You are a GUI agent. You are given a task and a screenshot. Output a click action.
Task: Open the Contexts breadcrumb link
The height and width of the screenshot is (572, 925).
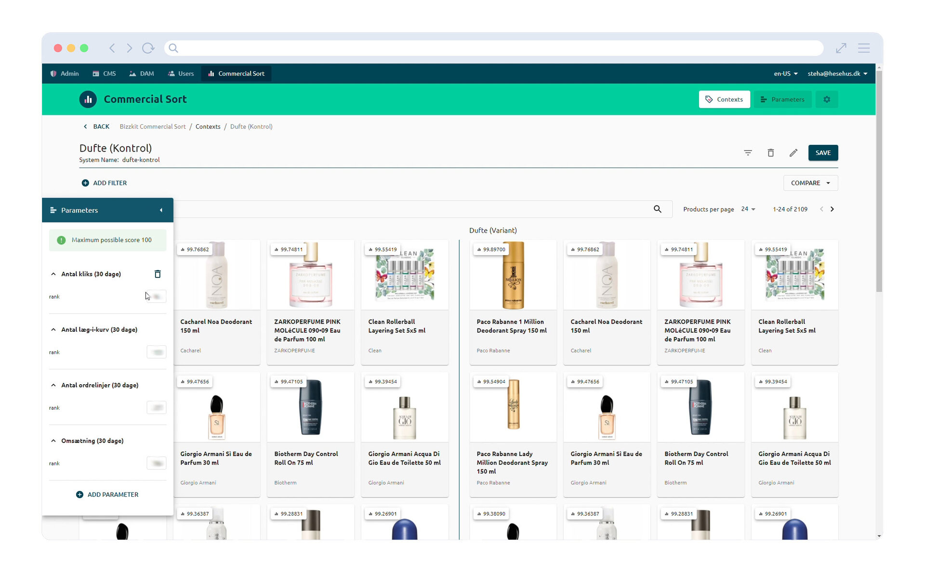pyautogui.click(x=208, y=127)
